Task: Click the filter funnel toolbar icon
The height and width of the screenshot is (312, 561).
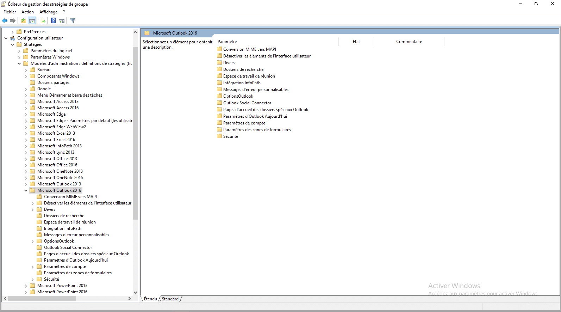Action: click(73, 21)
